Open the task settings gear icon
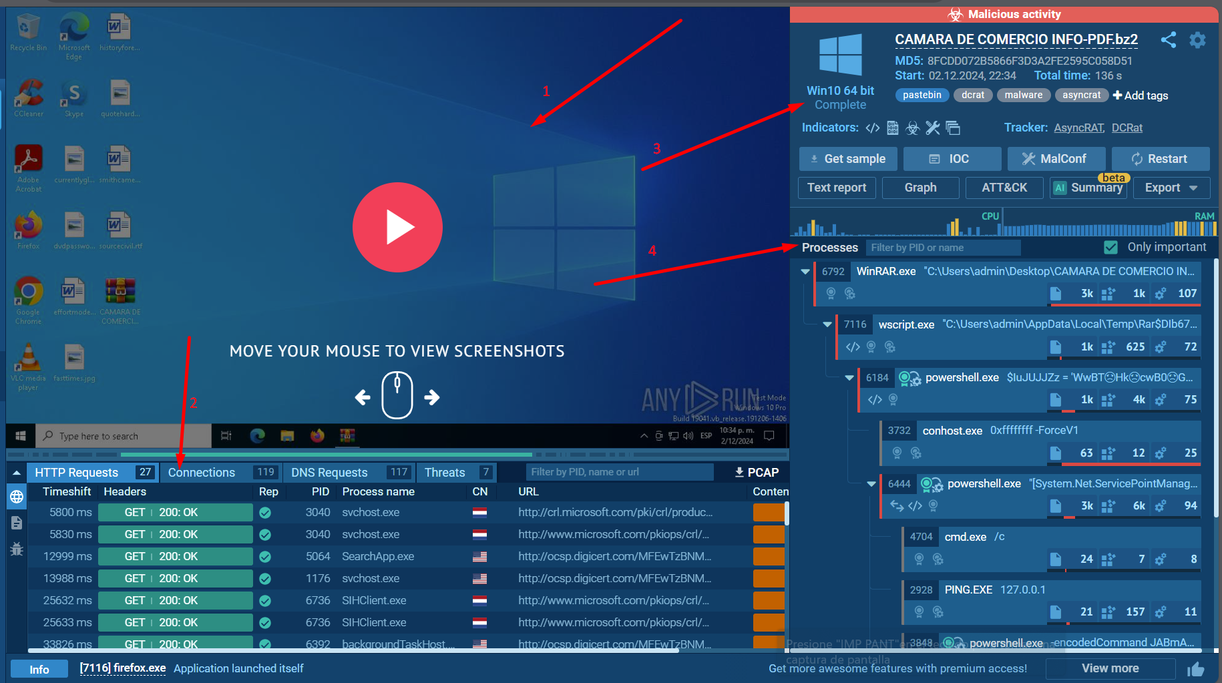The height and width of the screenshot is (683, 1222). pyautogui.click(x=1198, y=40)
